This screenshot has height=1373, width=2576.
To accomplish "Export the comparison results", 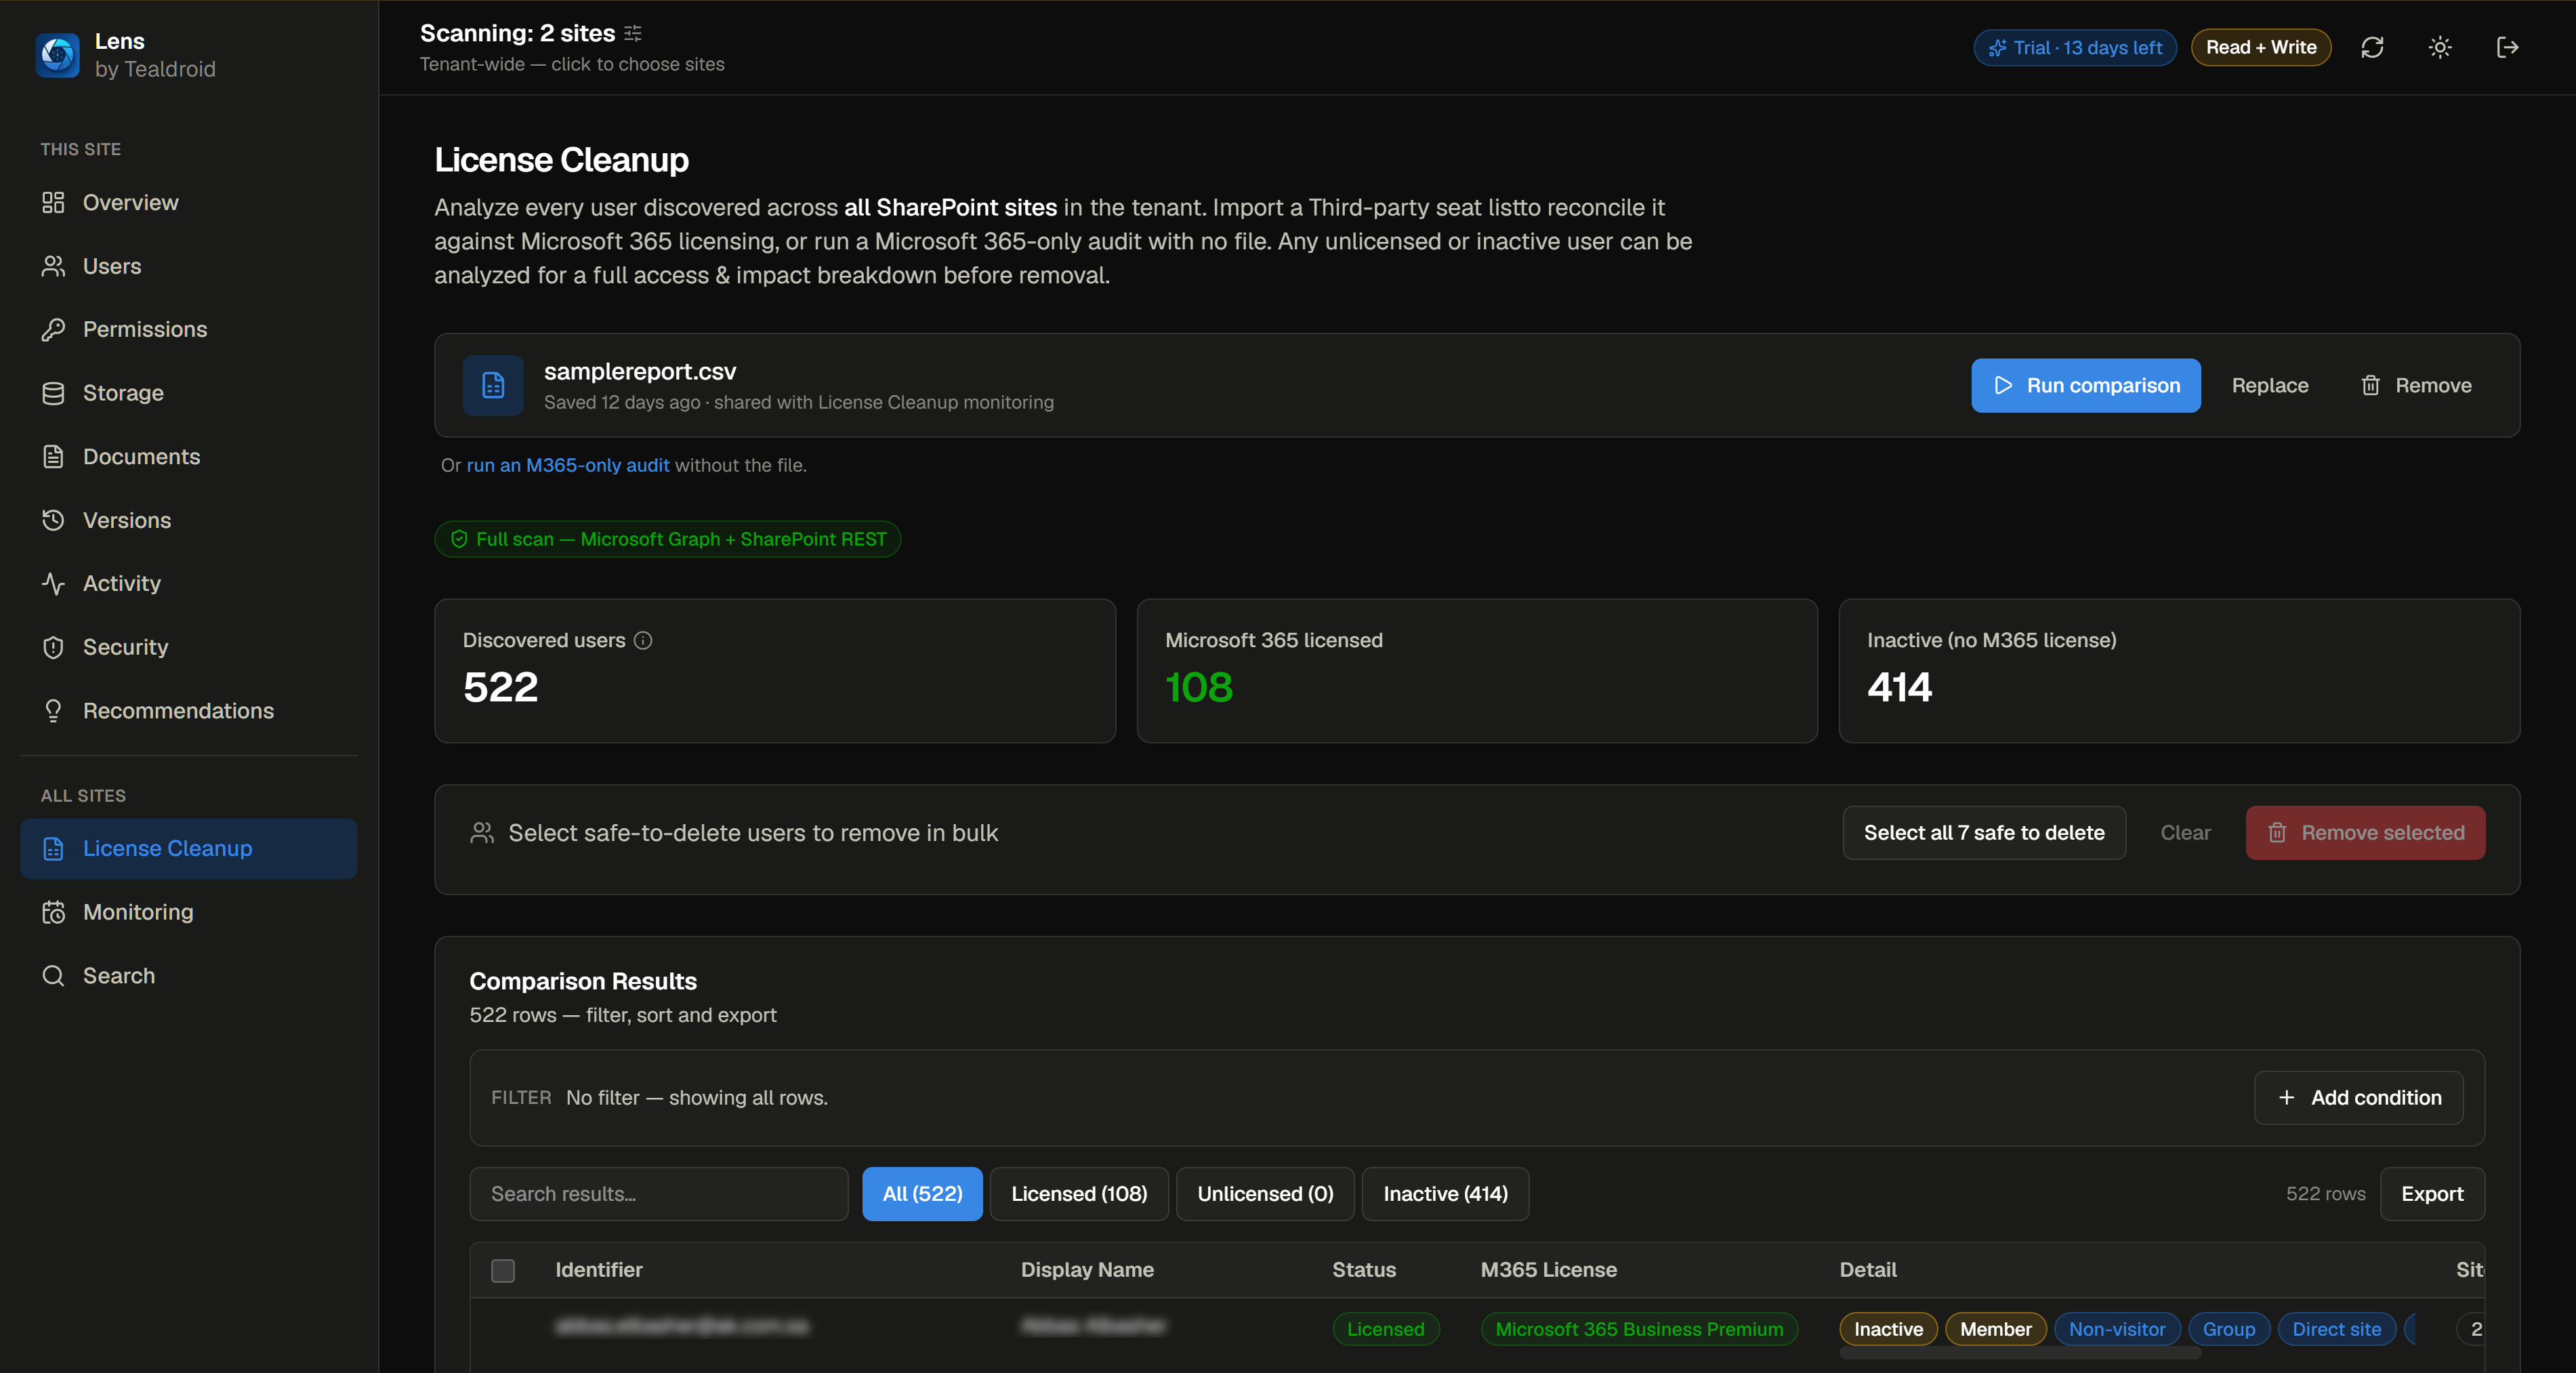I will click(x=2432, y=1194).
